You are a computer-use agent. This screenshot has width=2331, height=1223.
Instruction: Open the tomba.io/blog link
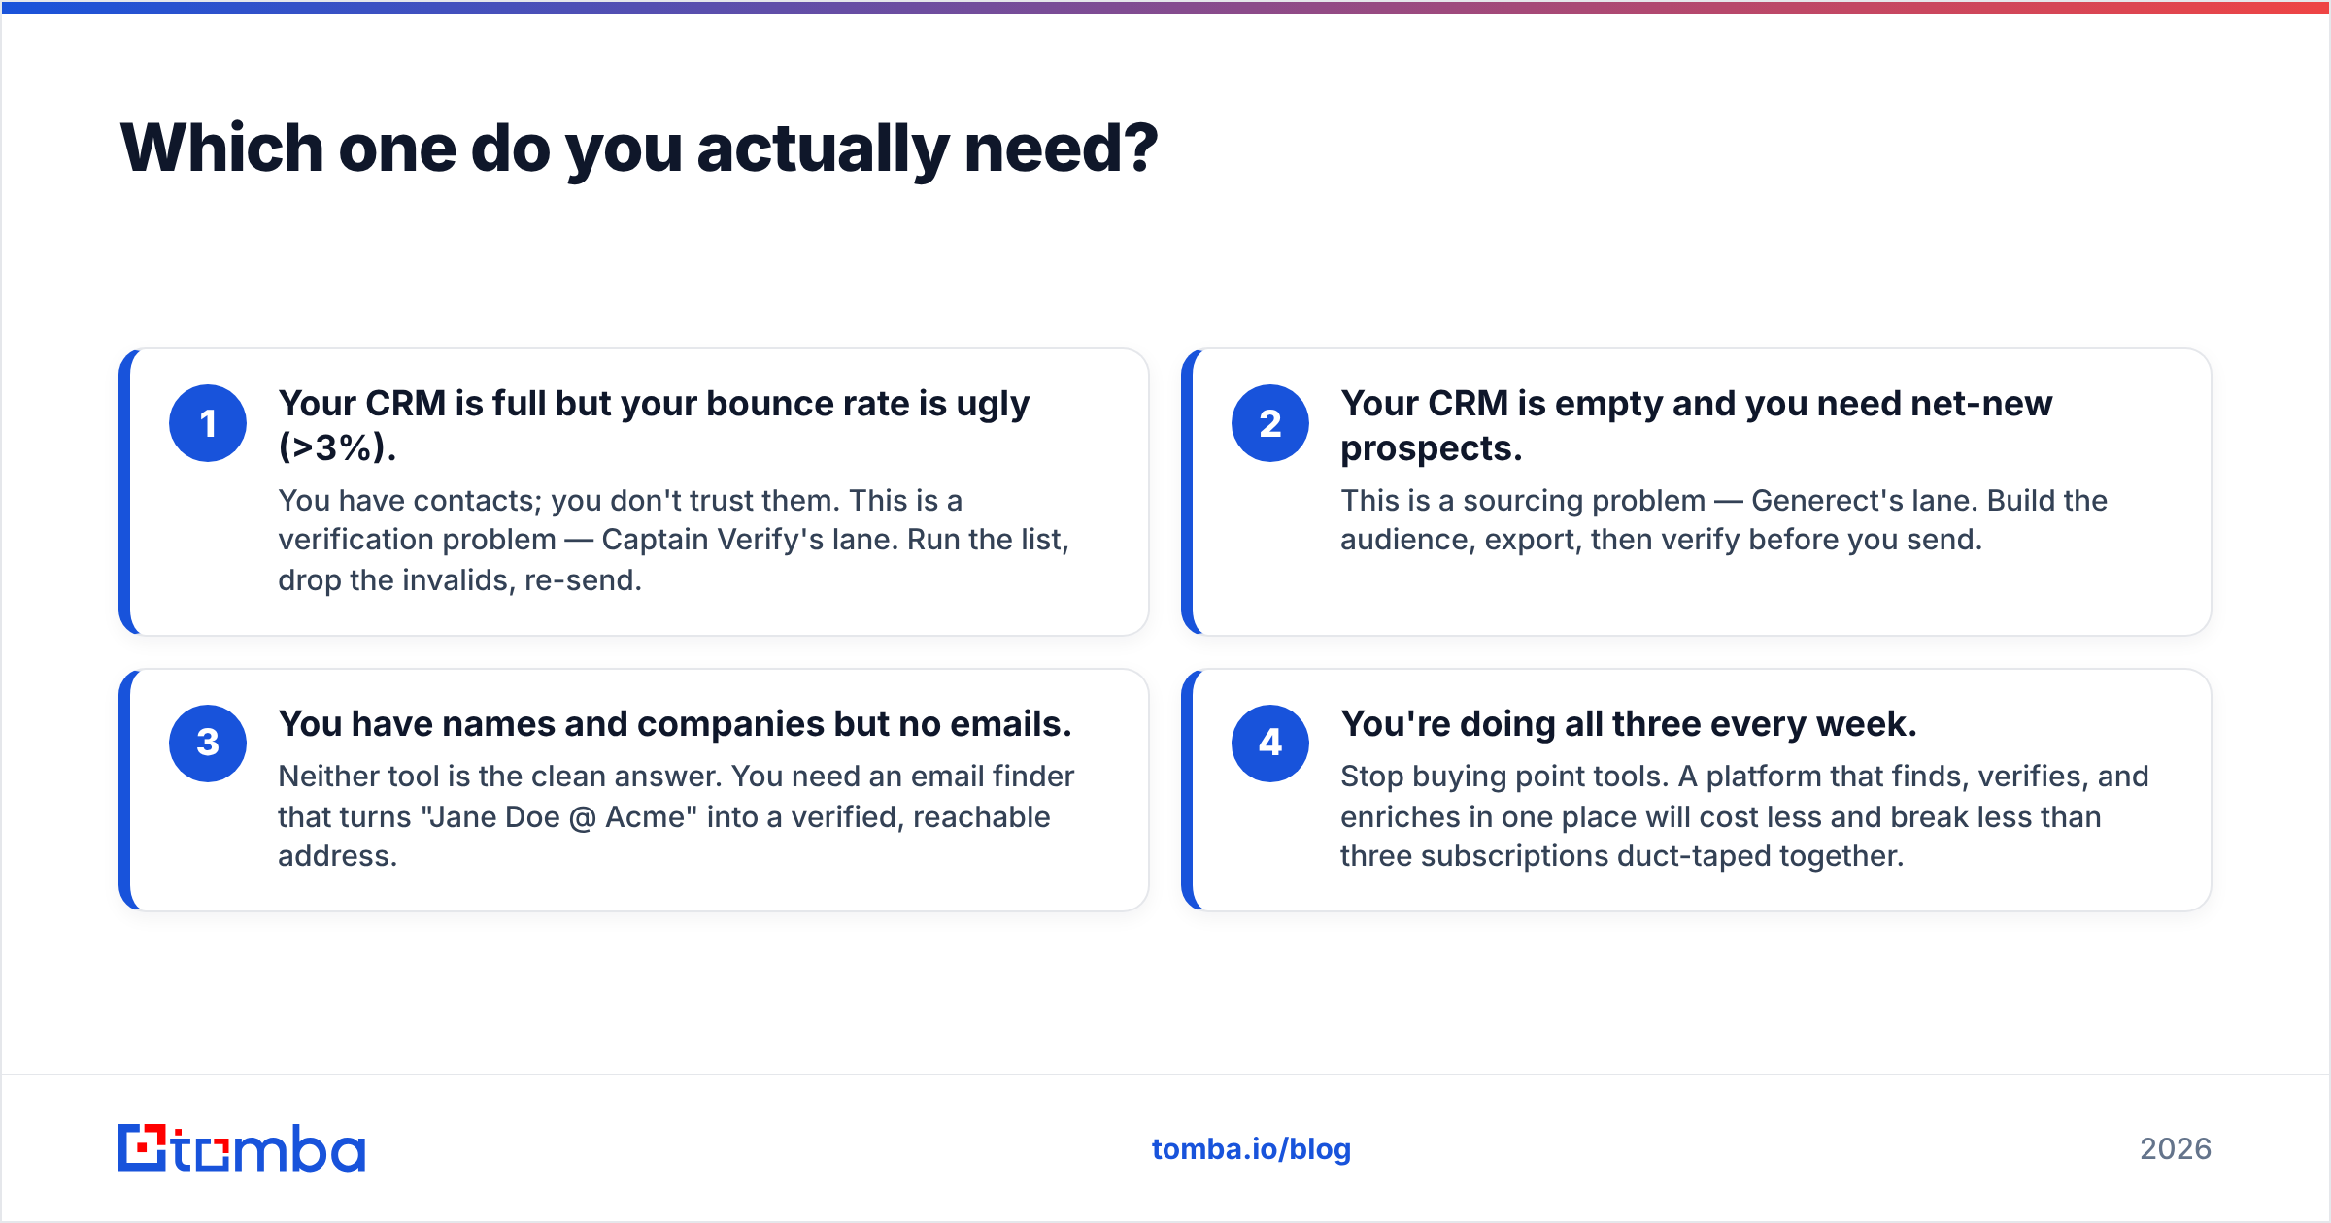1251,1149
